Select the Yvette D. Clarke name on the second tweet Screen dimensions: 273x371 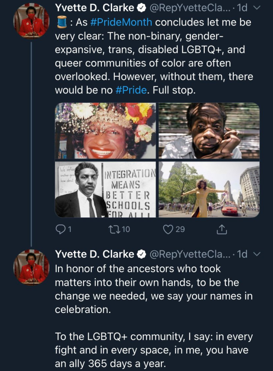[x=94, y=255]
